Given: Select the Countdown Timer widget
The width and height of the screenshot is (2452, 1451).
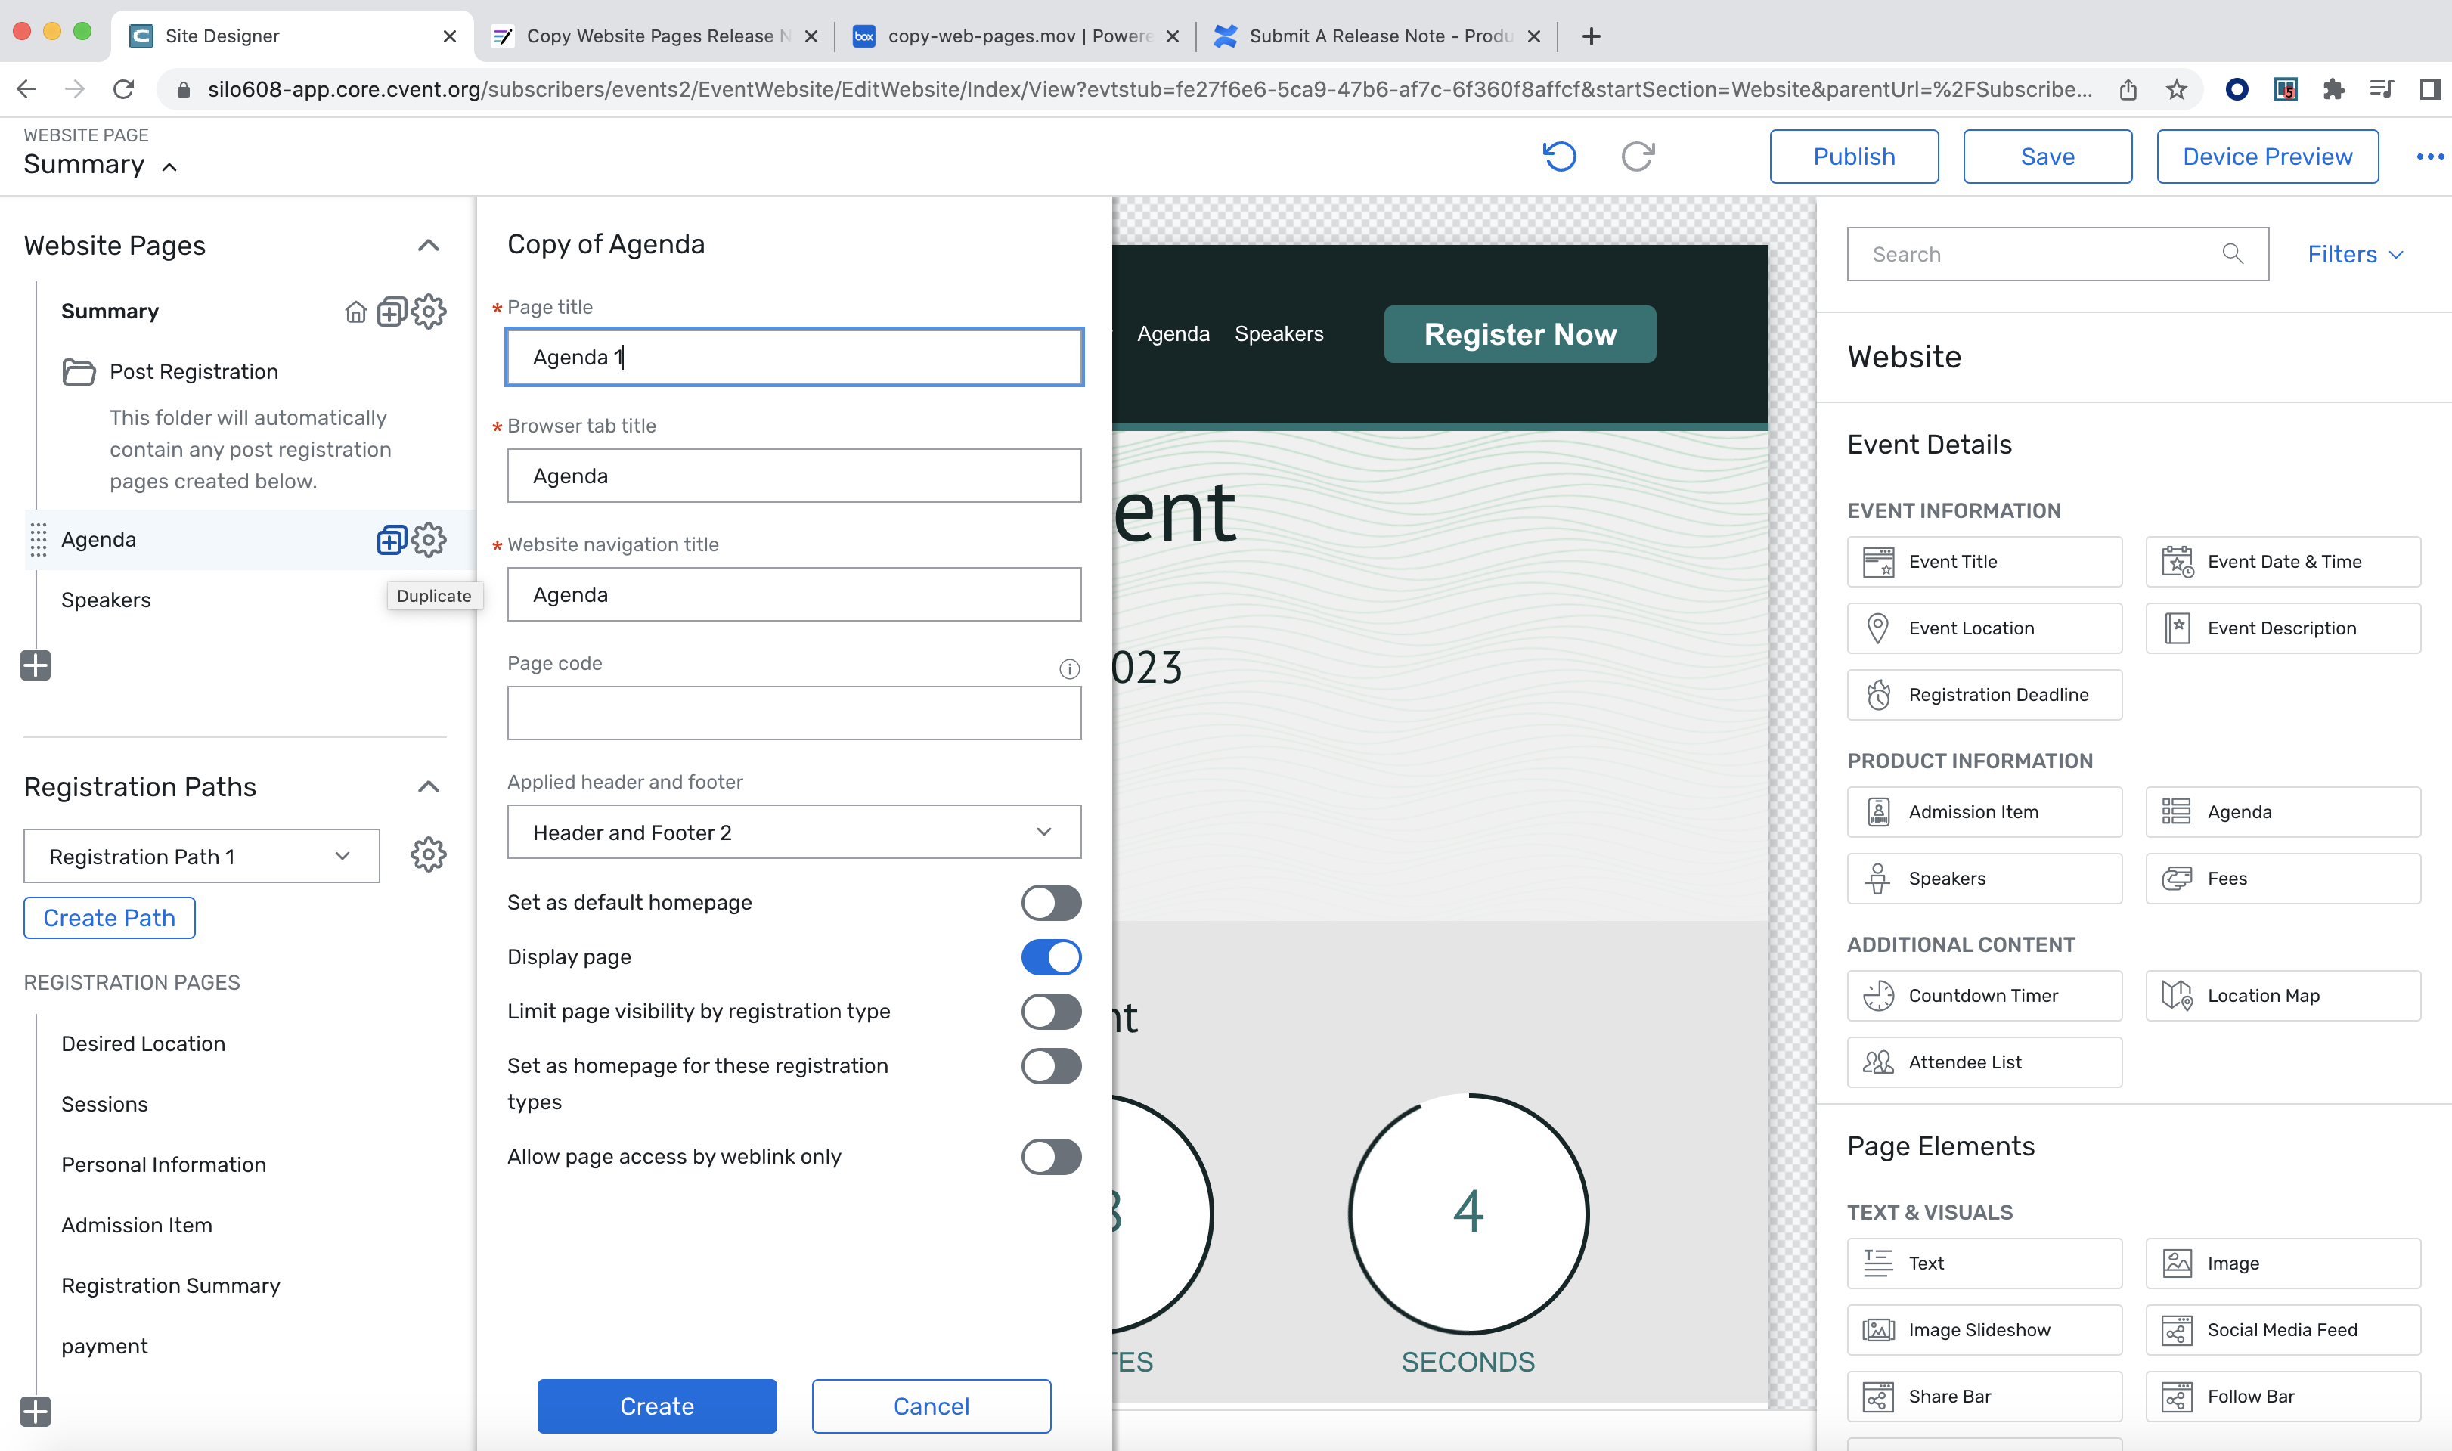Looking at the screenshot, I should (x=1984, y=995).
